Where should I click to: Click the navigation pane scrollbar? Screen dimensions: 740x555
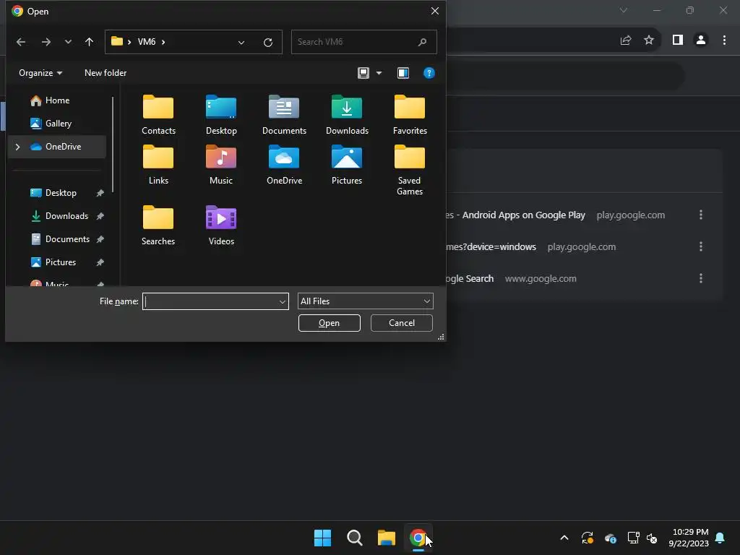(113, 144)
